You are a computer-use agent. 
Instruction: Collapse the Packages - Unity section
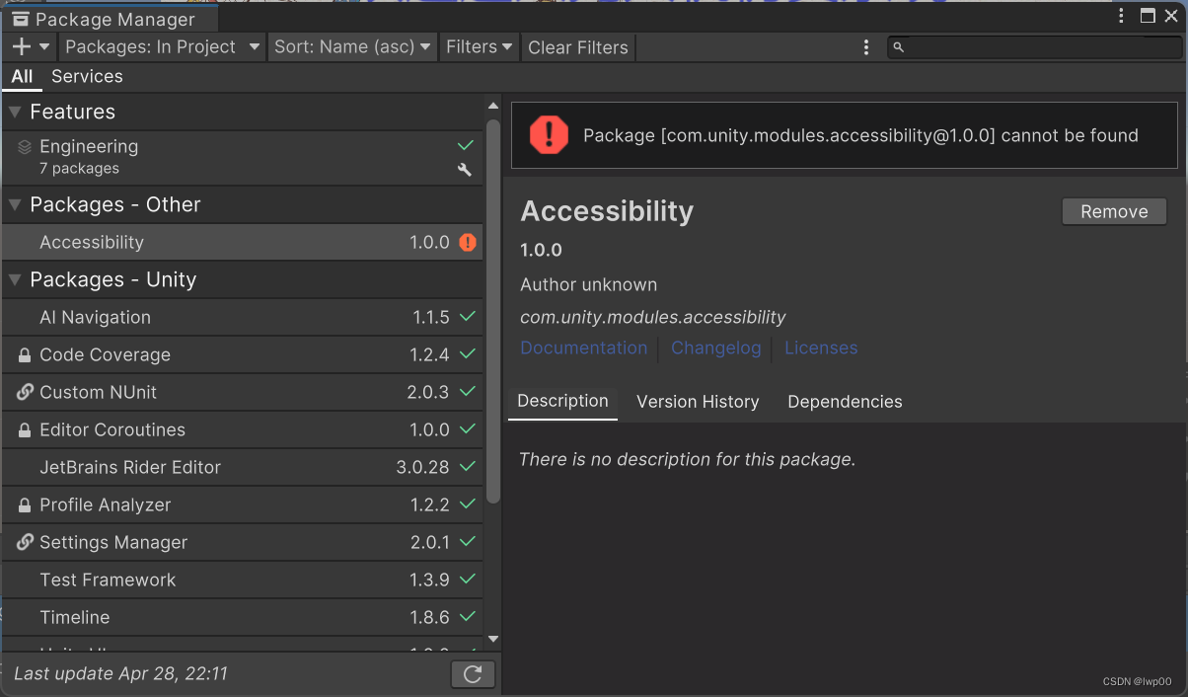click(15, 279)
